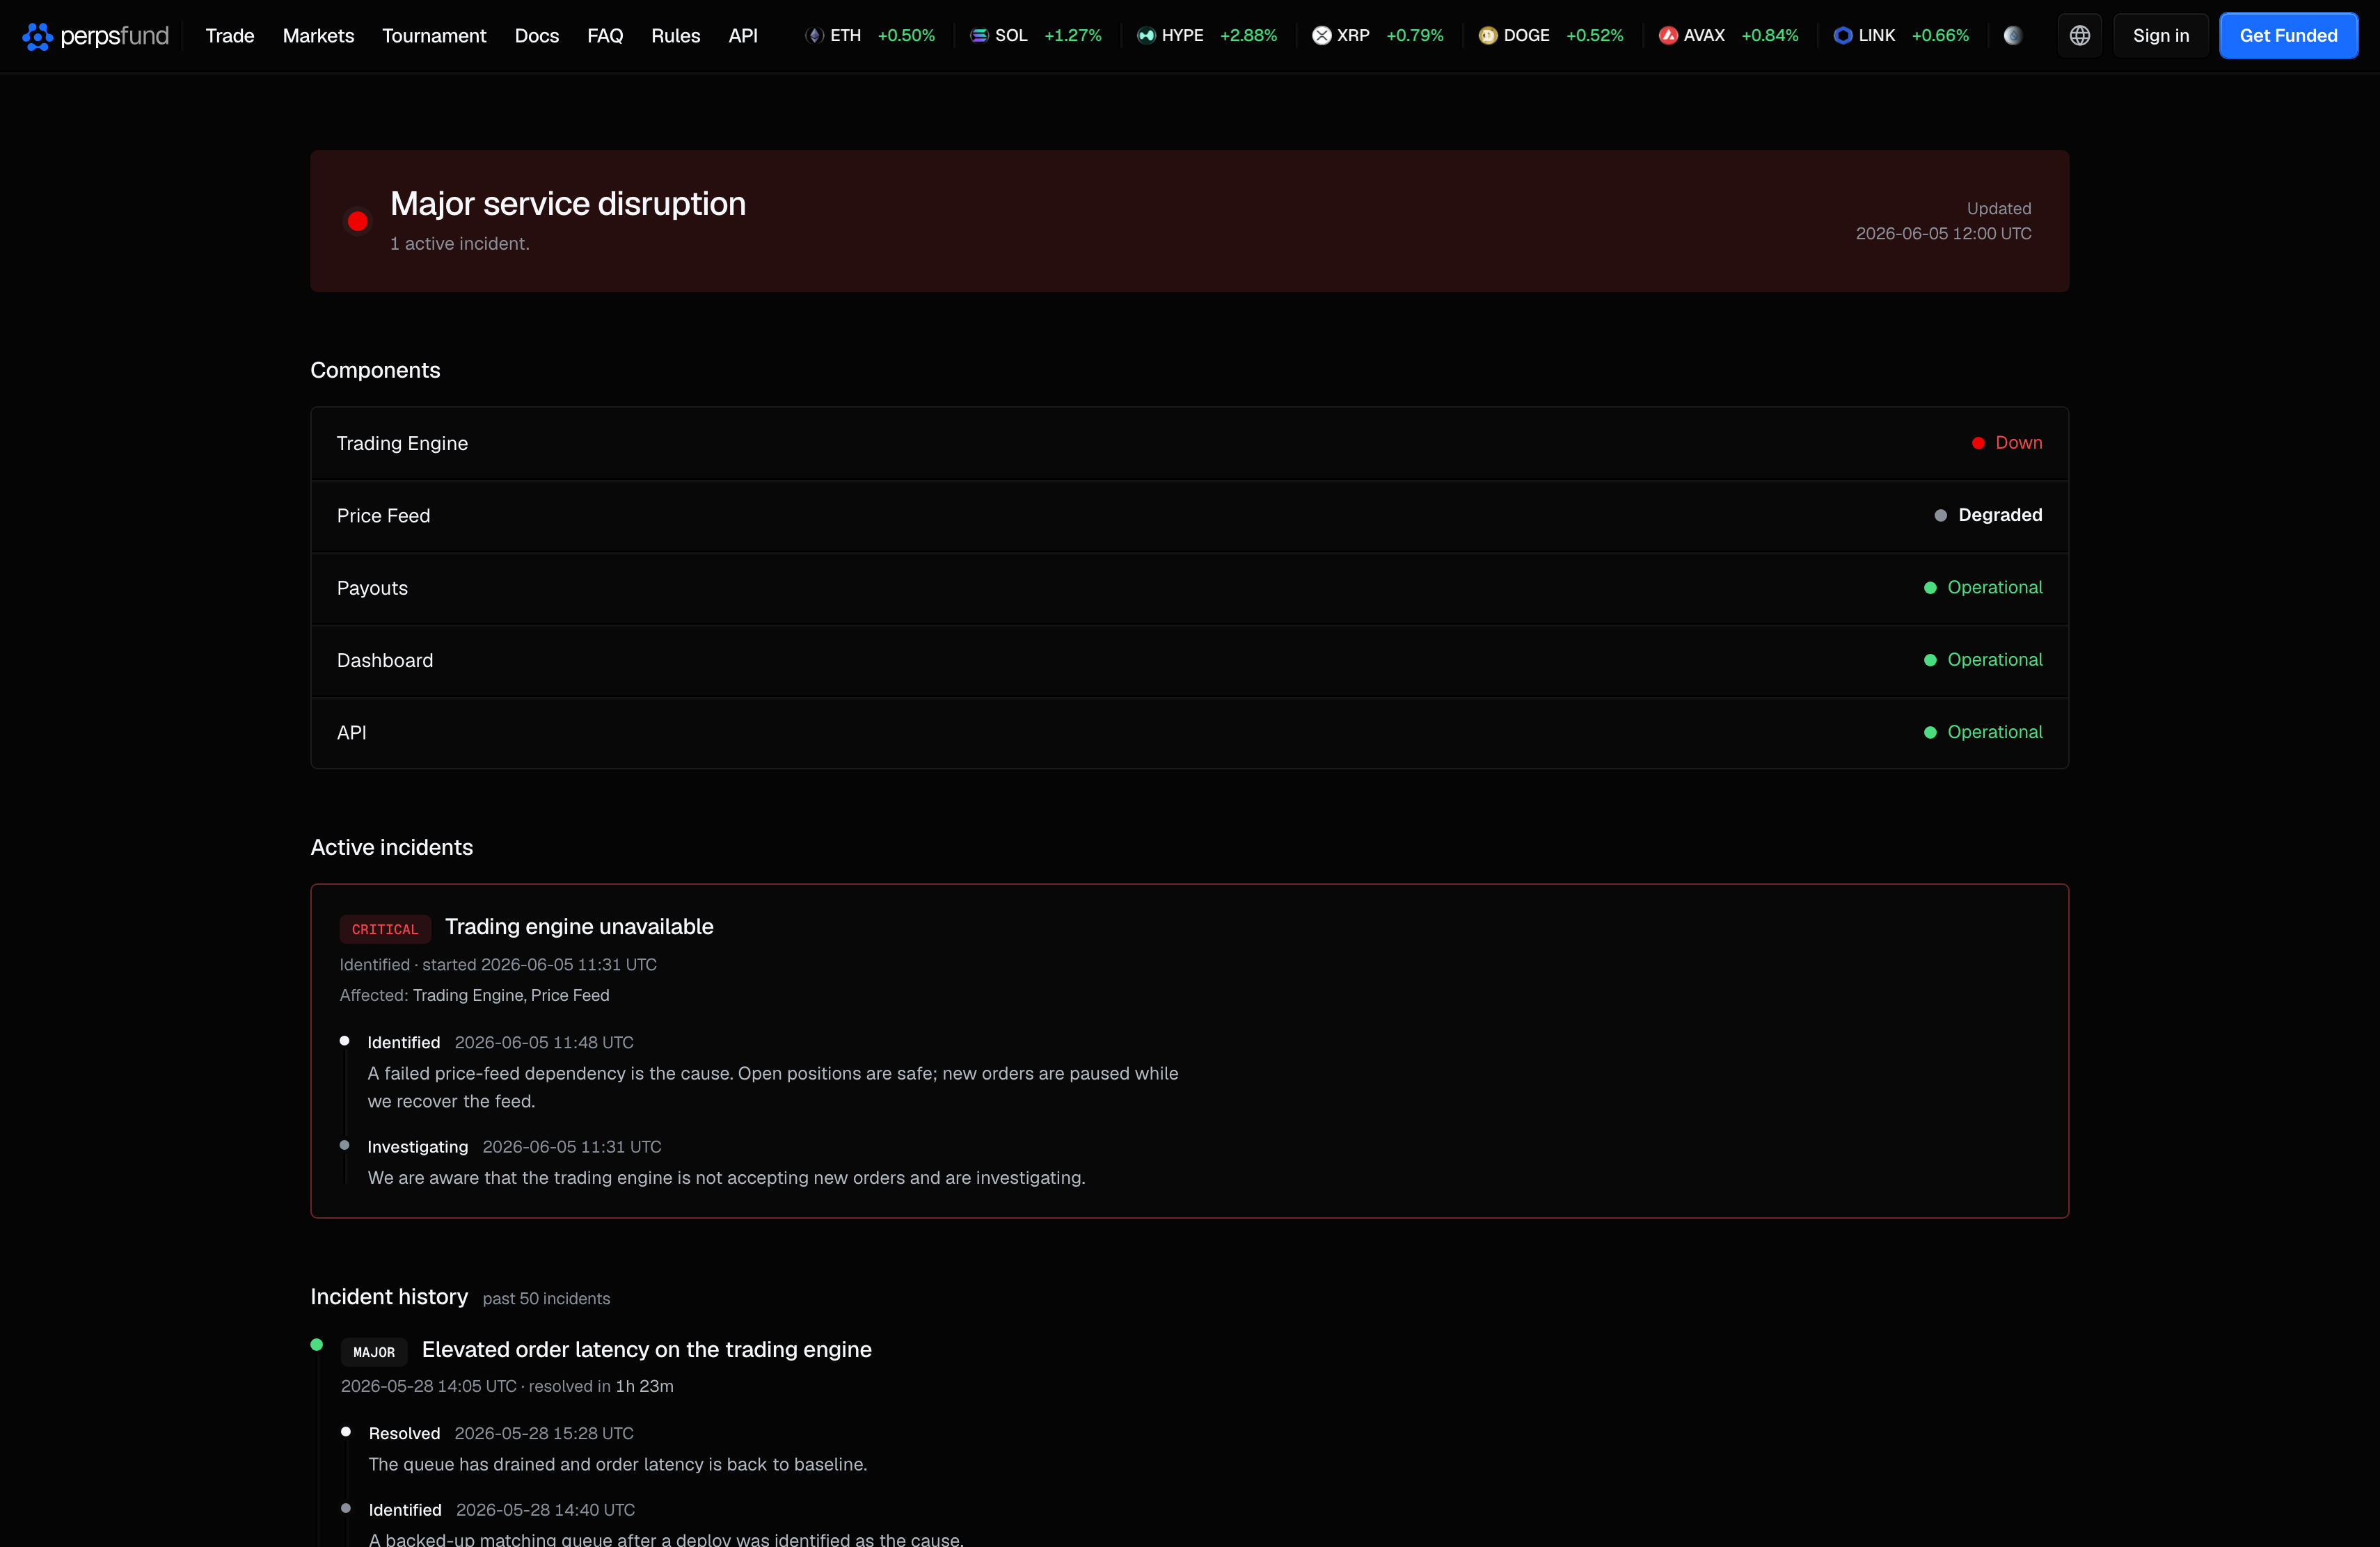Click the Trading Engine component row
The width and height of the screenshot is (2380, 1547).
tap(1189, 444)
